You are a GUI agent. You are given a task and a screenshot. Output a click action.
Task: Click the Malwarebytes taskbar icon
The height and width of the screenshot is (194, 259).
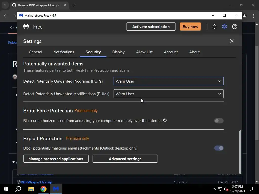(x=56, y=189)
